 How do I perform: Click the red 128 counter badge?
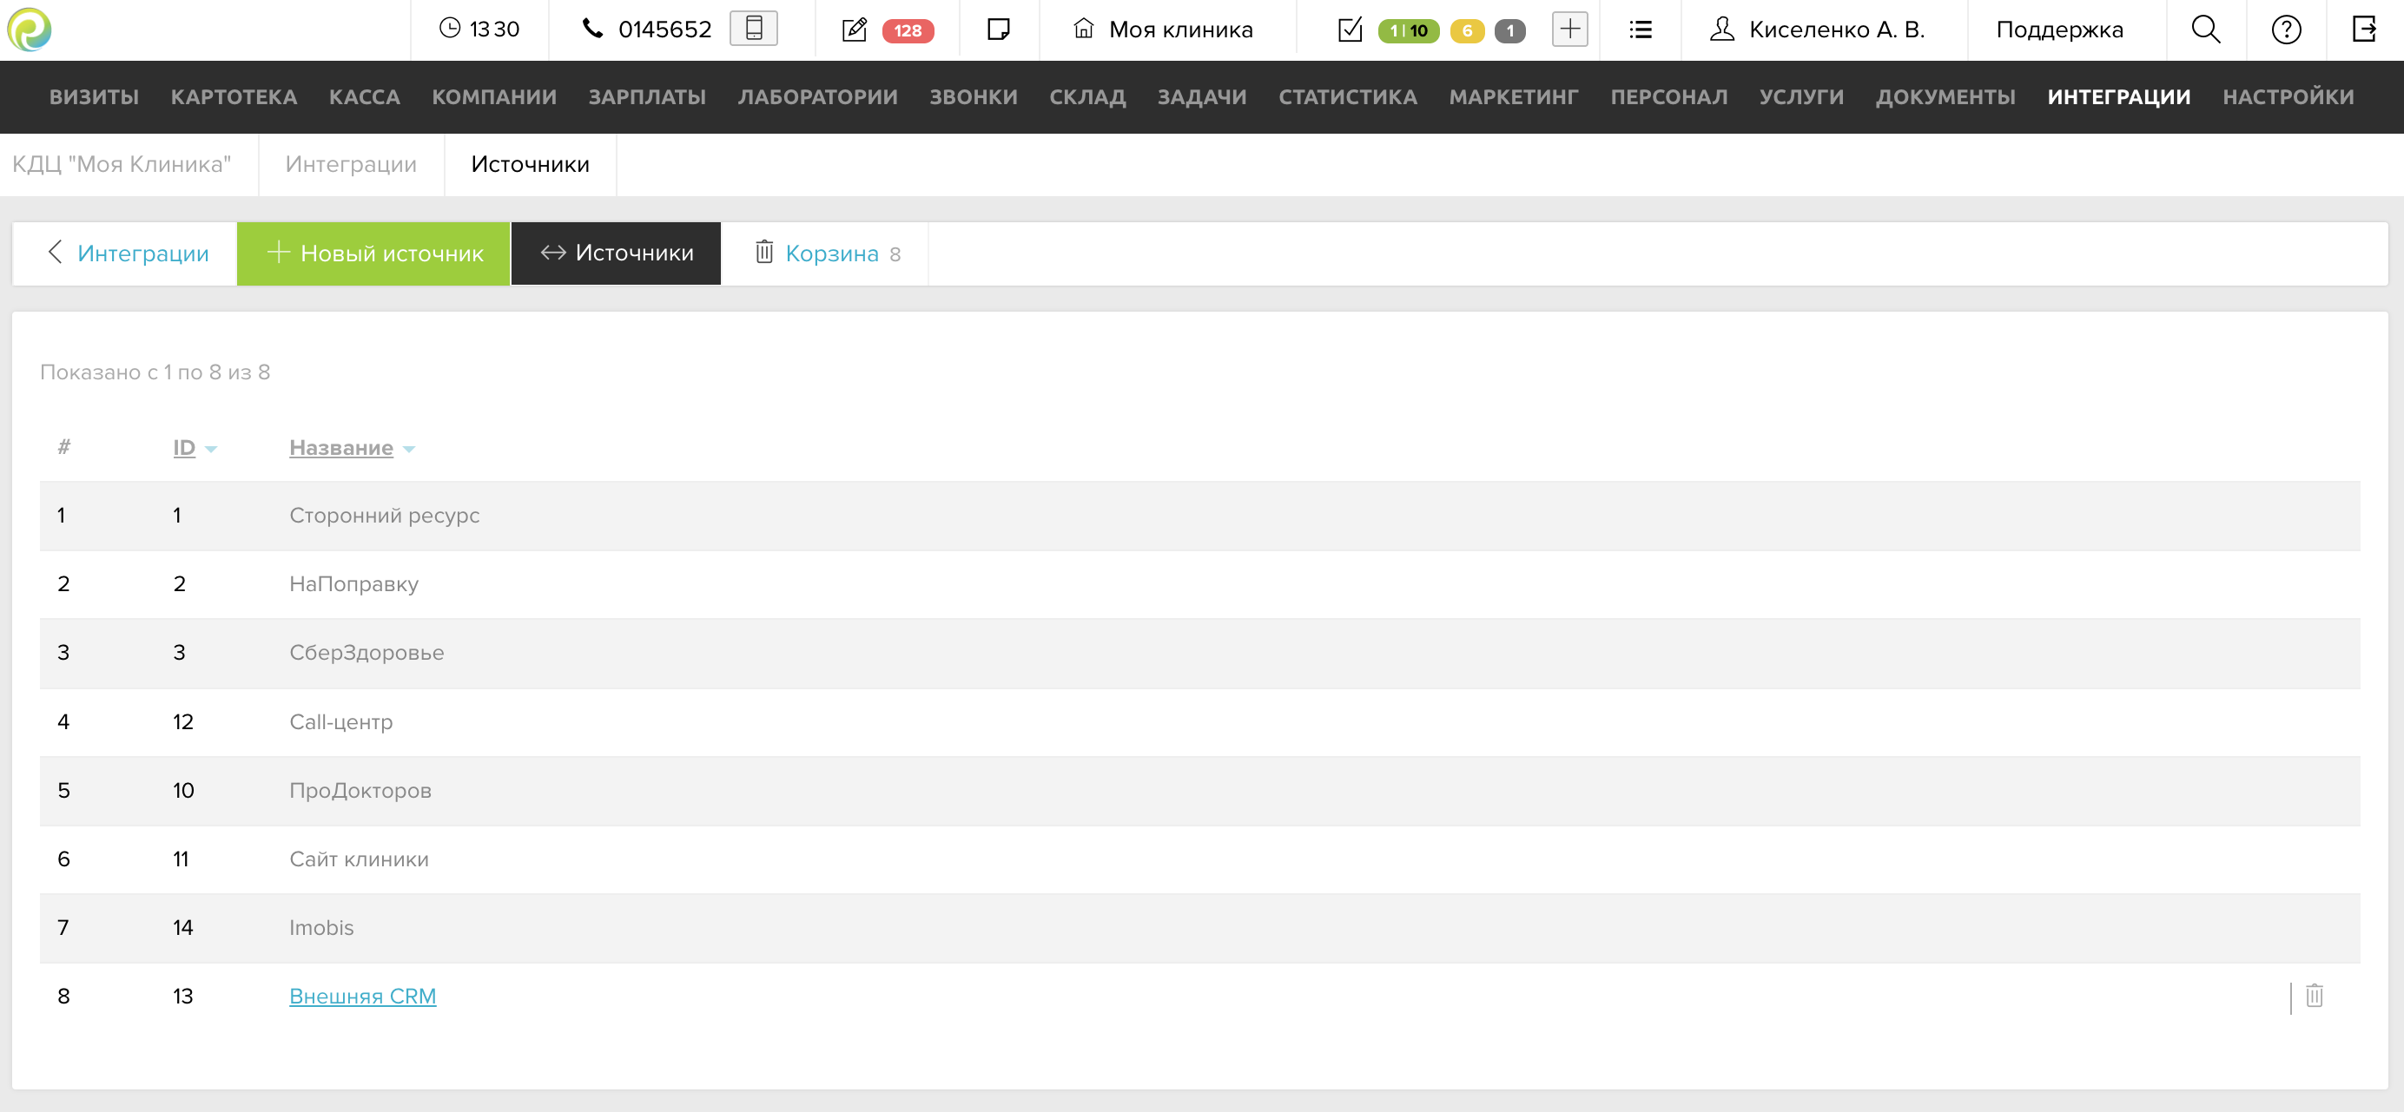click(x=907, y=30)
